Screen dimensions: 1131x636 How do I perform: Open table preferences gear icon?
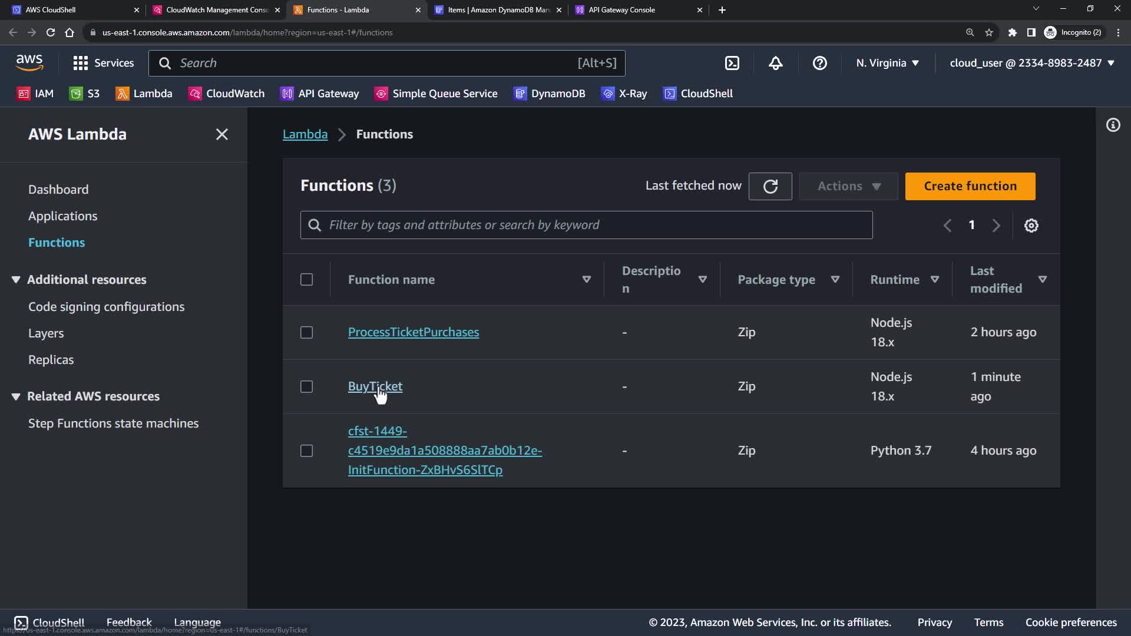[1031, 226]
